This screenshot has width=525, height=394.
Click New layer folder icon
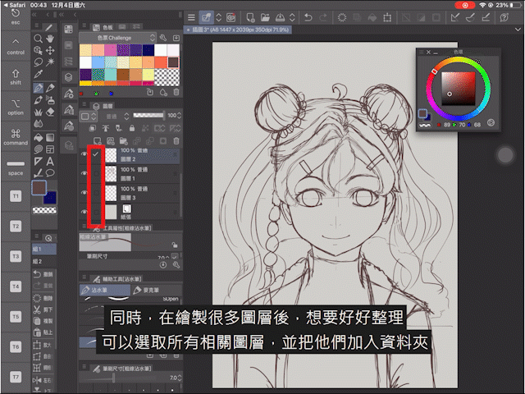(124, 140)
